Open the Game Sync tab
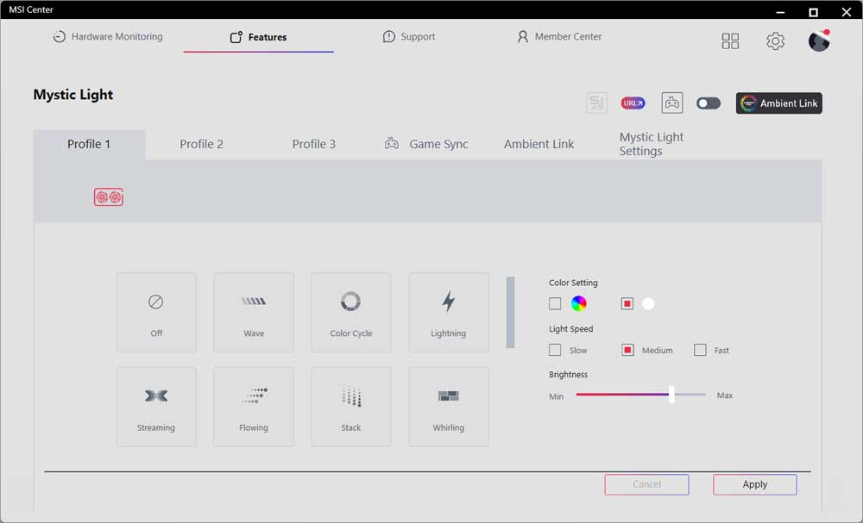Screen dimensions: 863x523 [426, 144]
